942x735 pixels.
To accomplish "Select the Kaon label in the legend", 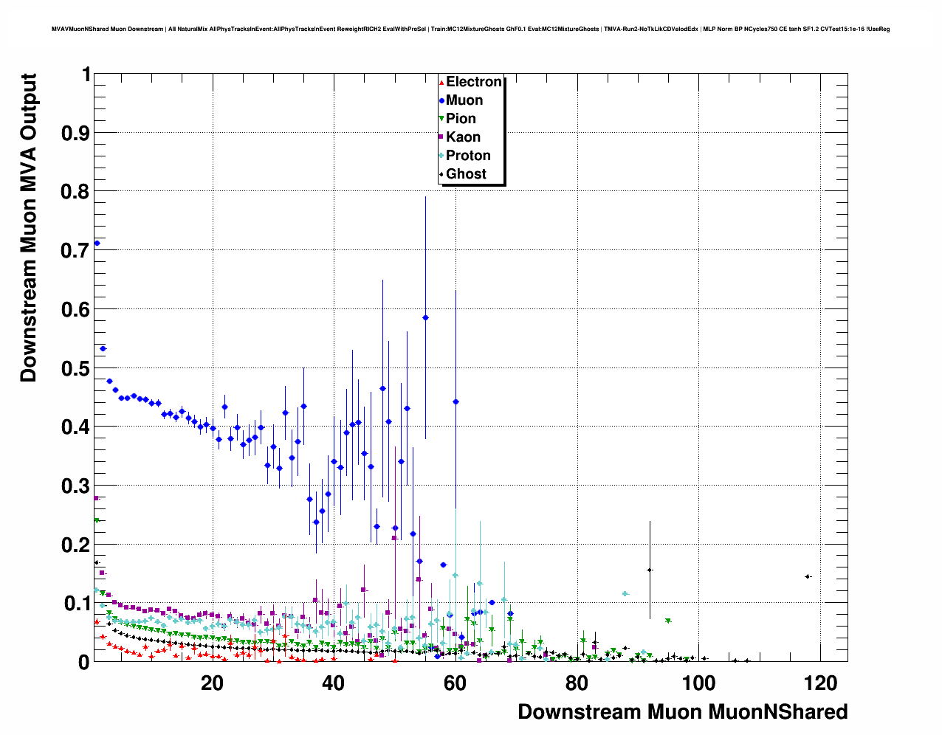I will [x=463, y=137].
